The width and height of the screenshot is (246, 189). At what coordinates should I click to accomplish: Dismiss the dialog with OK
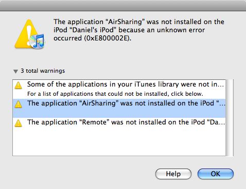[216, 174]
